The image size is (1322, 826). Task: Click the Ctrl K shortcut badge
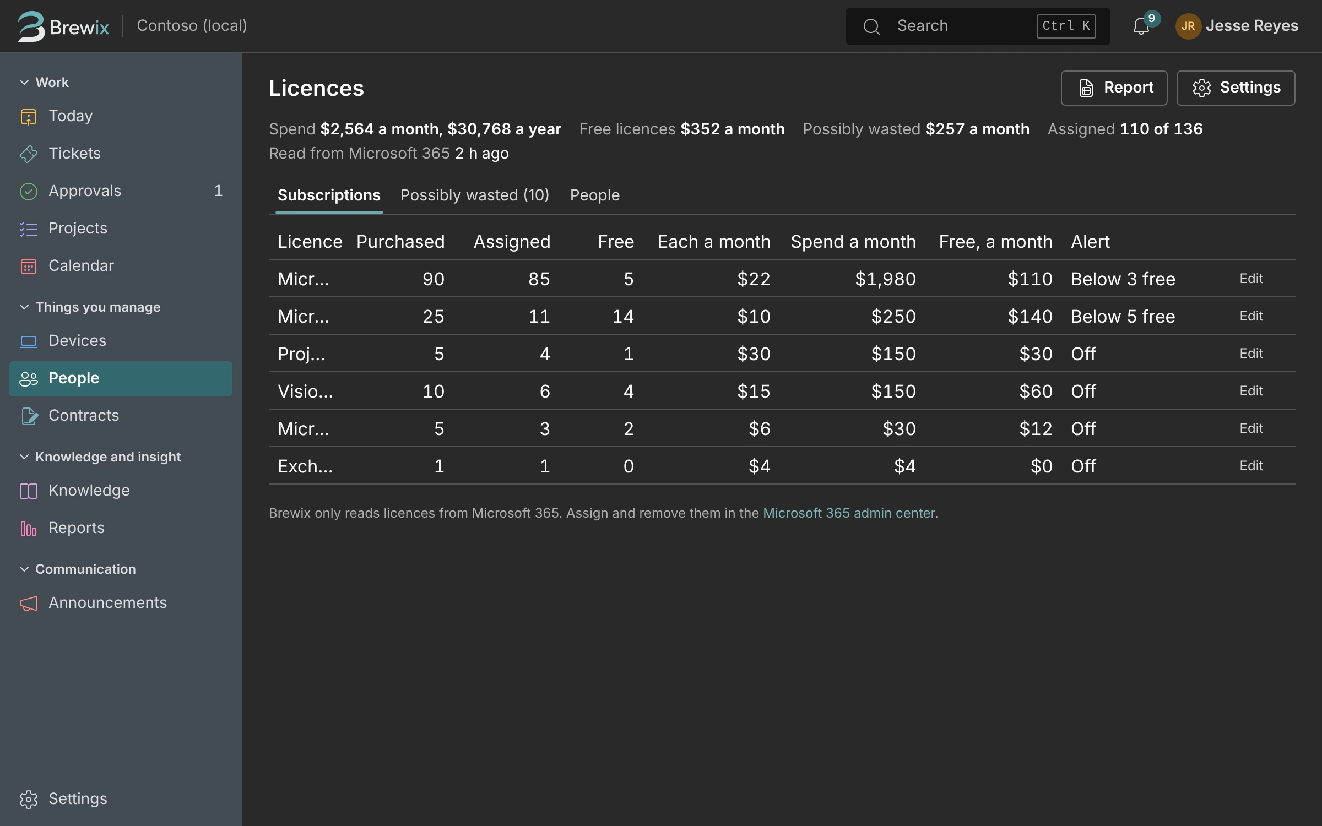point(1066,26)
